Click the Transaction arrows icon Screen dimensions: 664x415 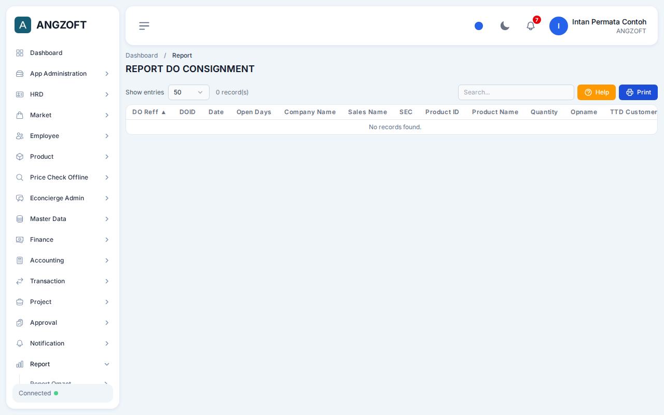point(20,281)
